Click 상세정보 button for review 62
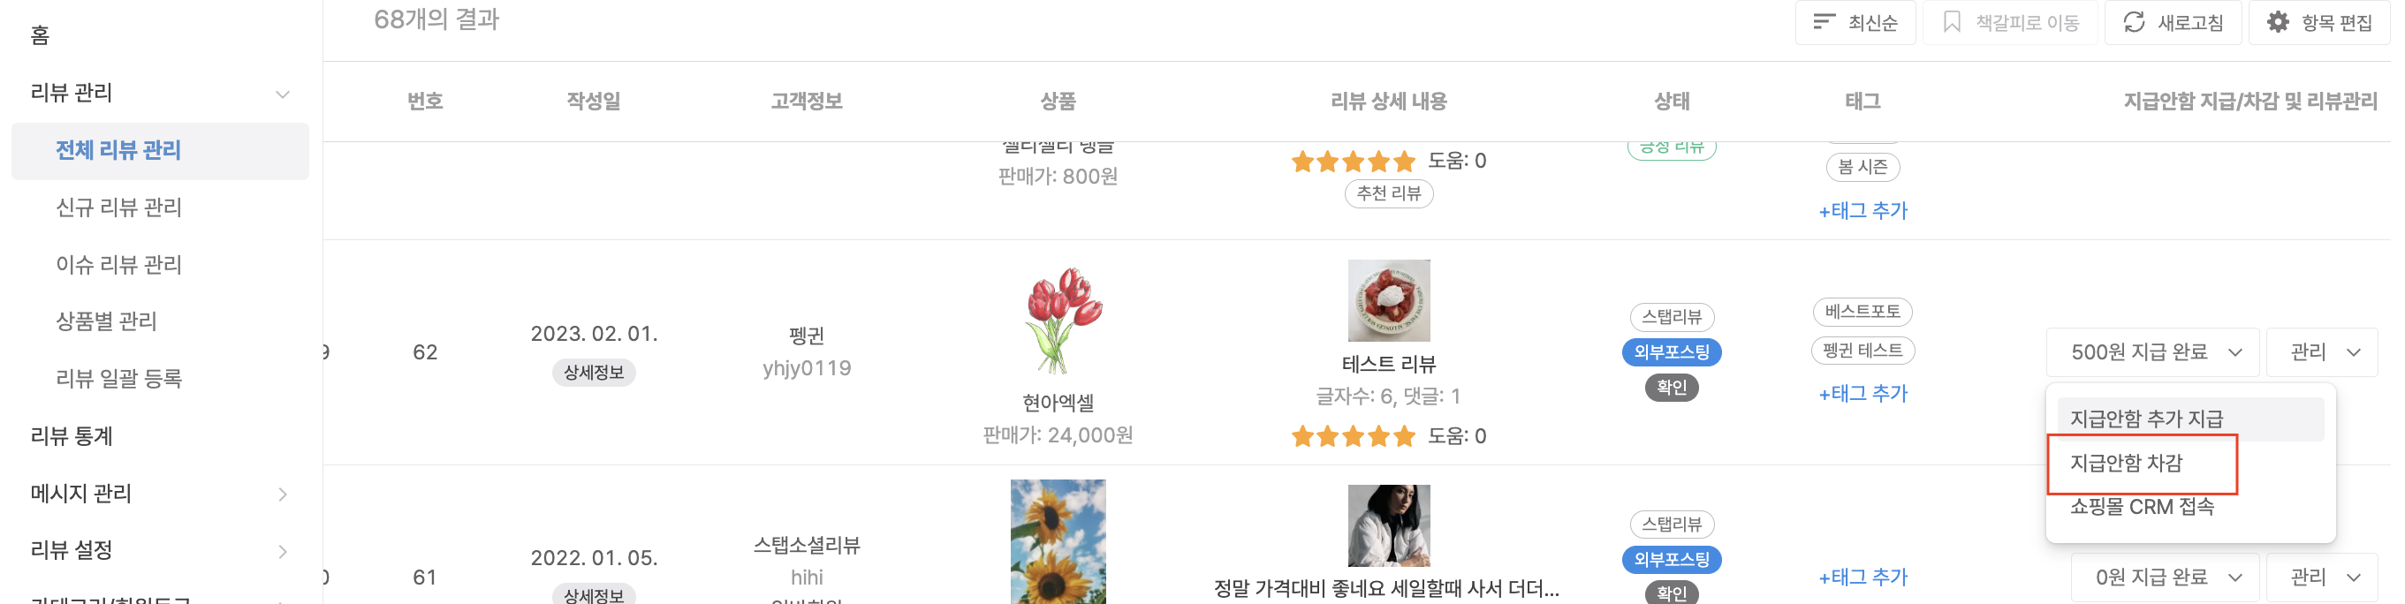2405x604 pixels. tap(594, 373)
